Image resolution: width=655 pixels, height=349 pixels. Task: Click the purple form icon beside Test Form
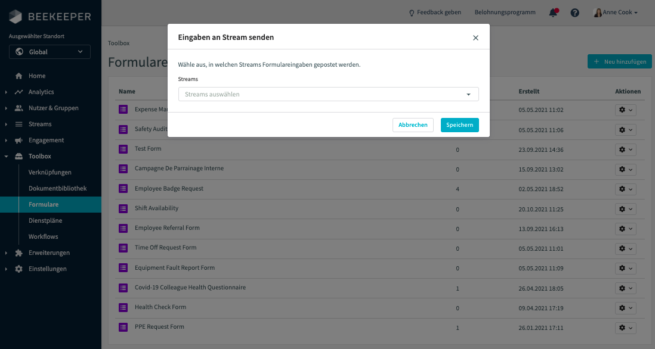[x=123, y=149]
